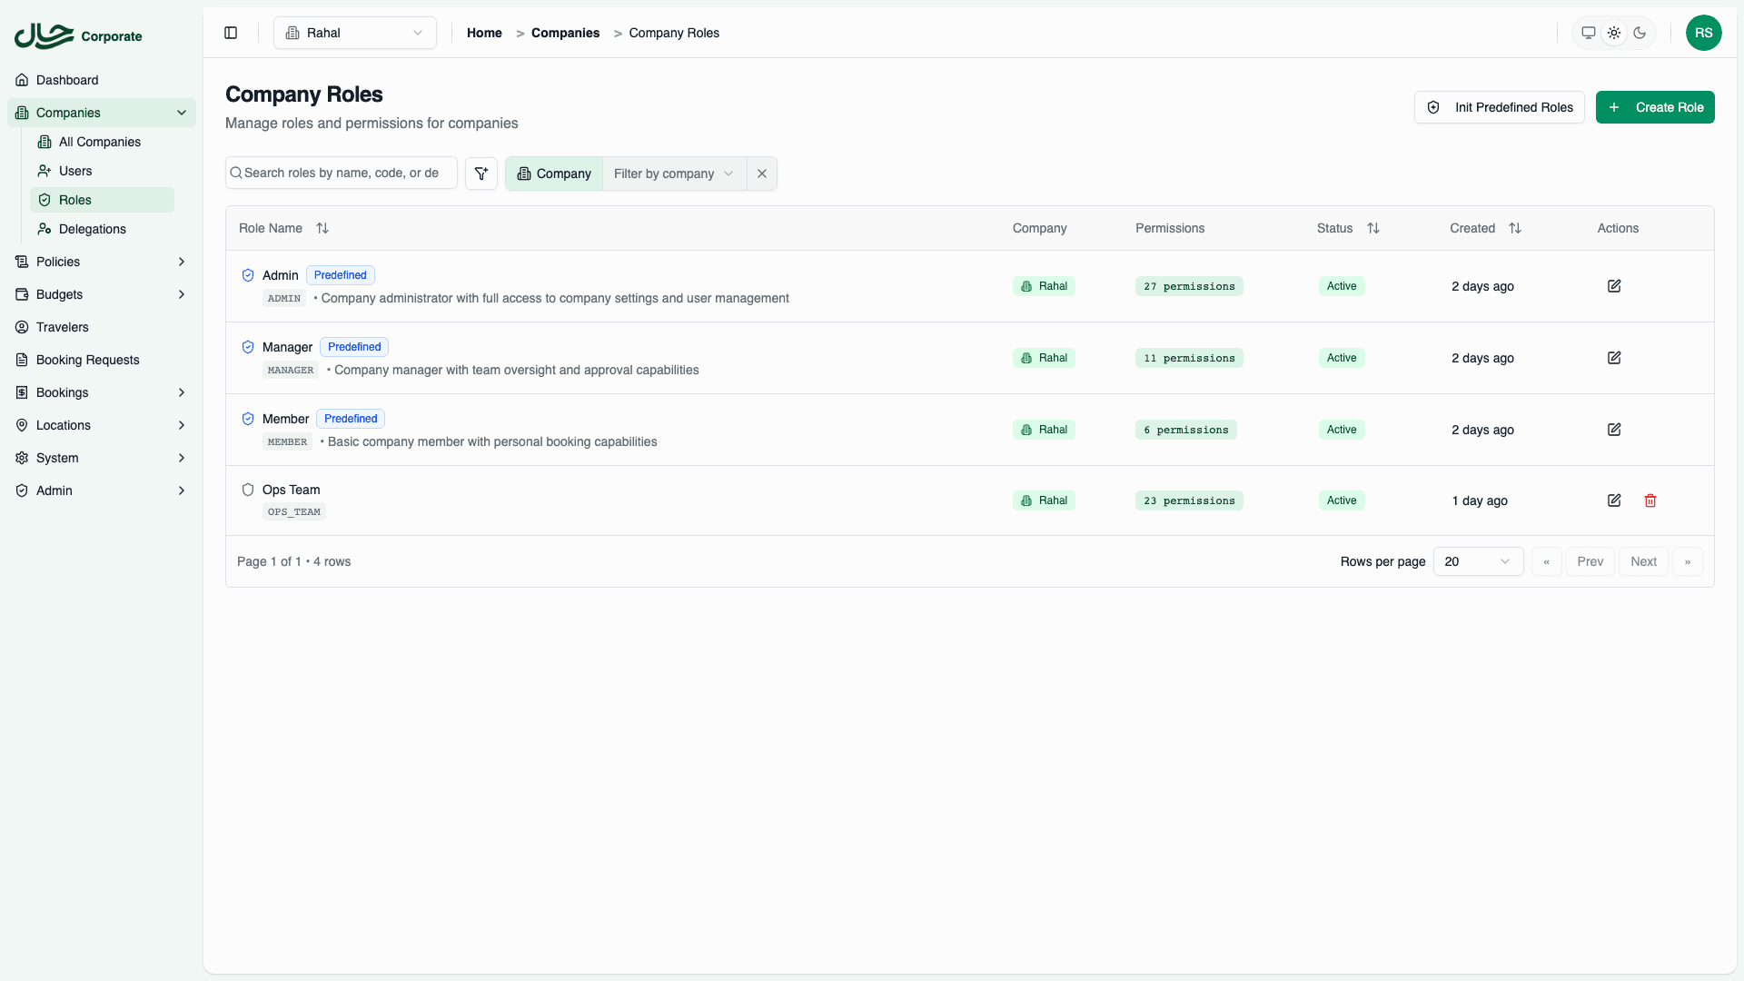Click the delete trash icon for Ops Team

point(1650,500)
